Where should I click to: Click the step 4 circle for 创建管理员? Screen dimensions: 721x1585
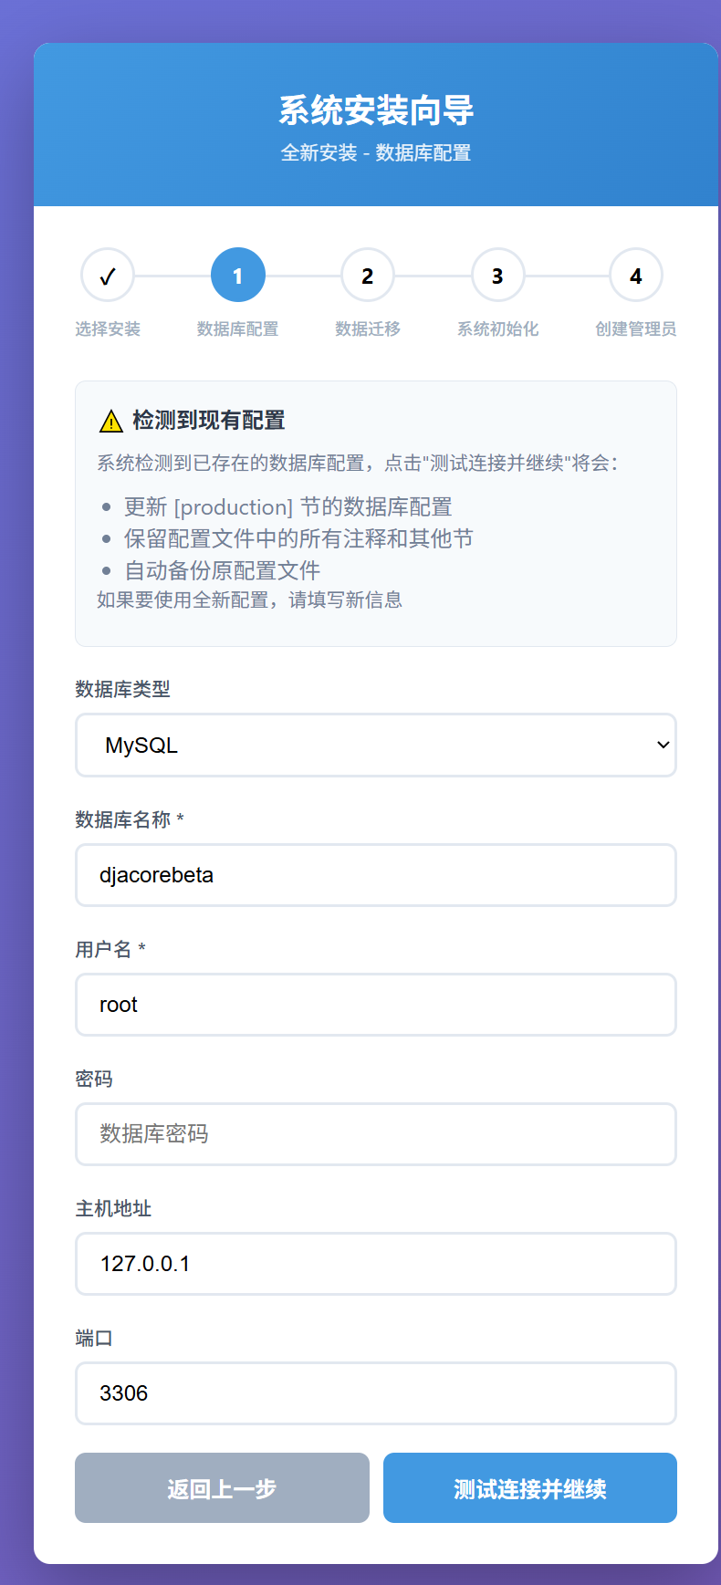tap(636, 276)
